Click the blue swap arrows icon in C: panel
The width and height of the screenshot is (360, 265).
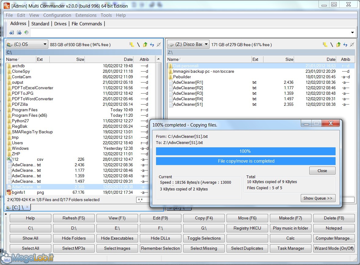pyautogui.click(x=152, y=45)
